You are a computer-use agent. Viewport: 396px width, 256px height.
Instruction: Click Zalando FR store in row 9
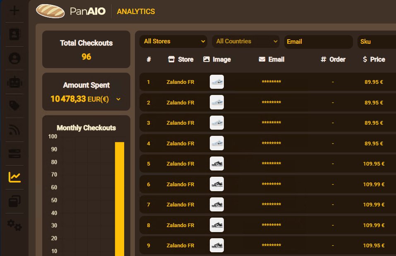click(x=180, y=245)
